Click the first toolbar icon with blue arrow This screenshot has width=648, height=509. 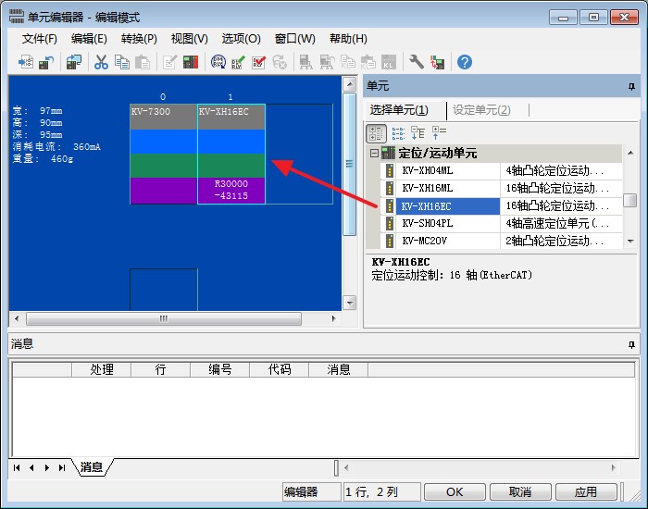point(25,62)
